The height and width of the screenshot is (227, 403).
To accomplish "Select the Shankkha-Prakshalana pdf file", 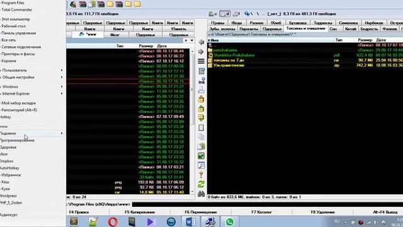I will [234, 55].
